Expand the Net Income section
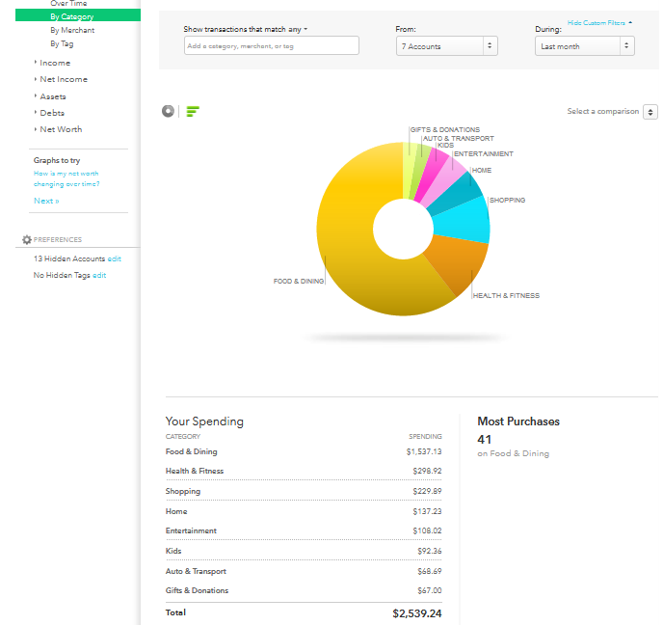 pyautogui.click(x=64, y=79)
